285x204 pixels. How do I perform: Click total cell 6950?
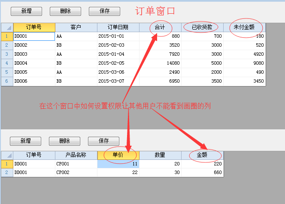[160, 81]
